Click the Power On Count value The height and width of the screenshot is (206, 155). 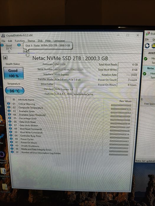click(x=128, y=80)
